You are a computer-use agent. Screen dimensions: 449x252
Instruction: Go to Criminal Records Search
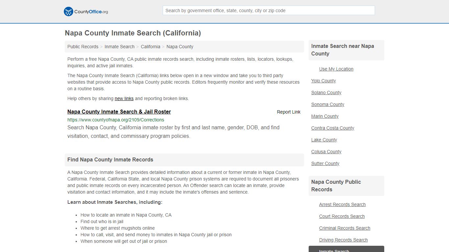tap(345, 228)
